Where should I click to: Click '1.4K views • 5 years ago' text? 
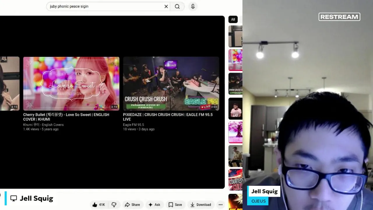[x=41, y=129]
